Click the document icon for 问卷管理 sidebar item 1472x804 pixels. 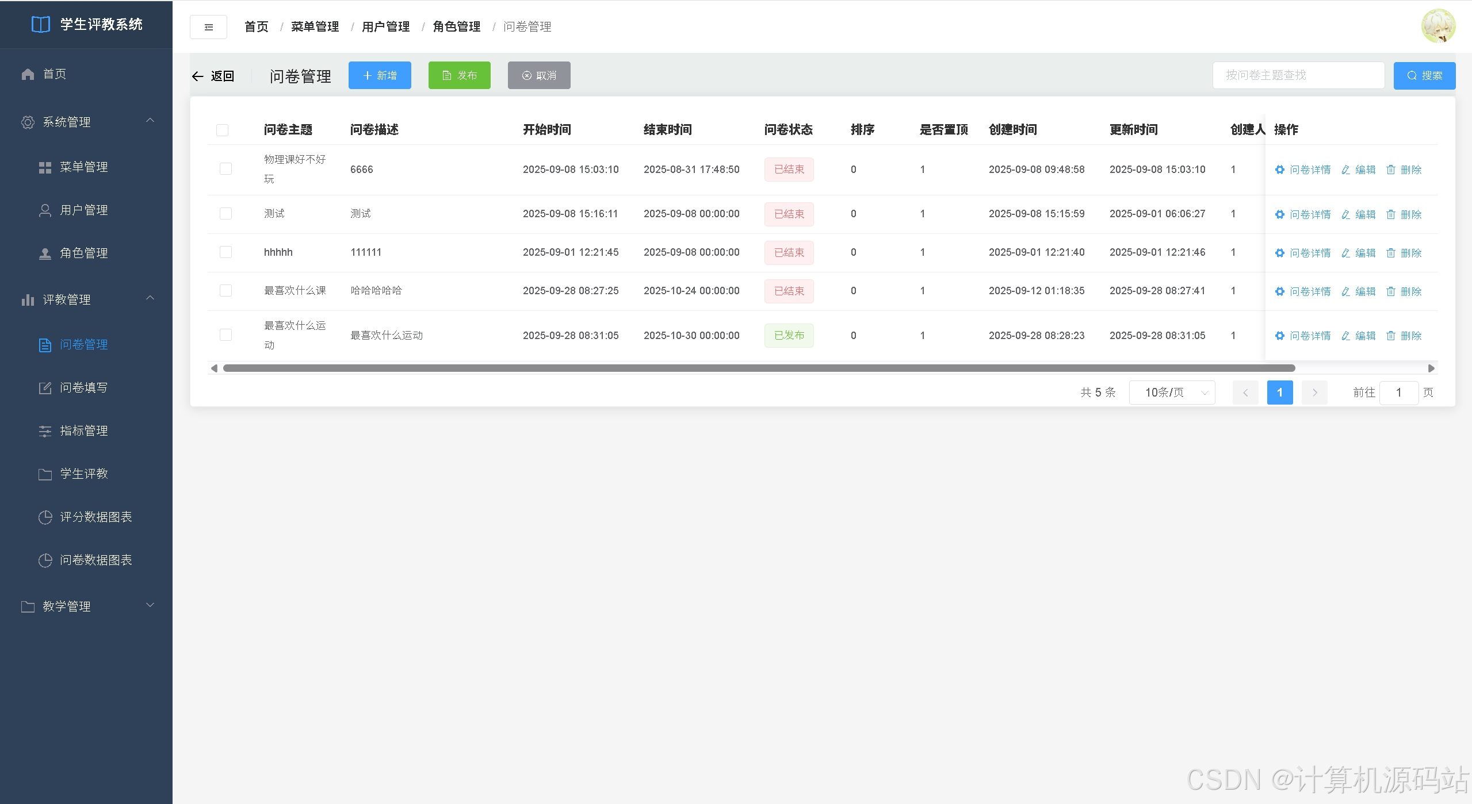45,345
